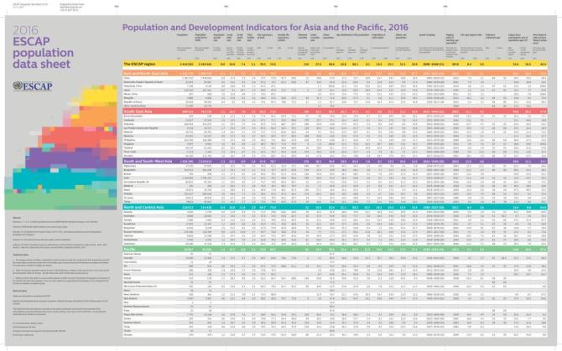Select the 'Solomon Islands' row label
Viewport: 562px width, 351px height.
pos(133,323)
